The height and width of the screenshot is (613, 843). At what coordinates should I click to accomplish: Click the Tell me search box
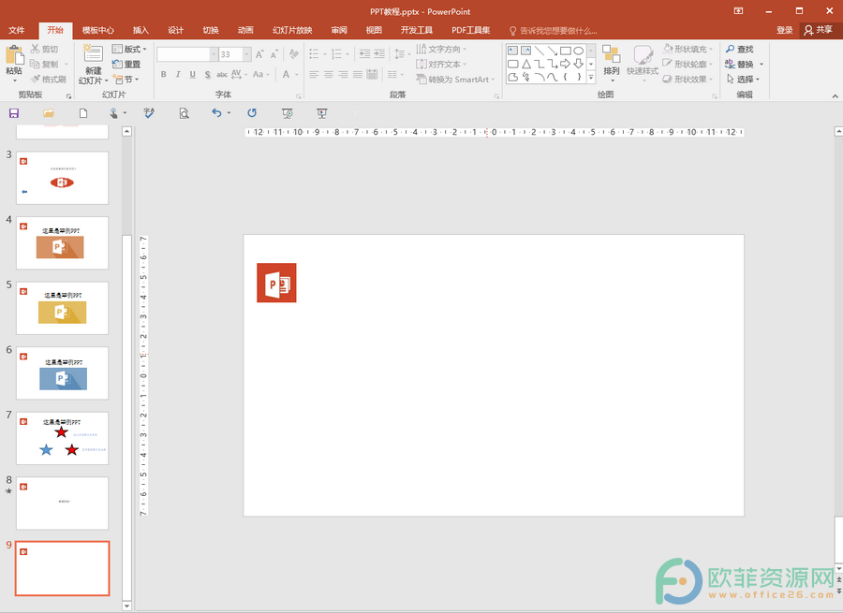(554, 31)
